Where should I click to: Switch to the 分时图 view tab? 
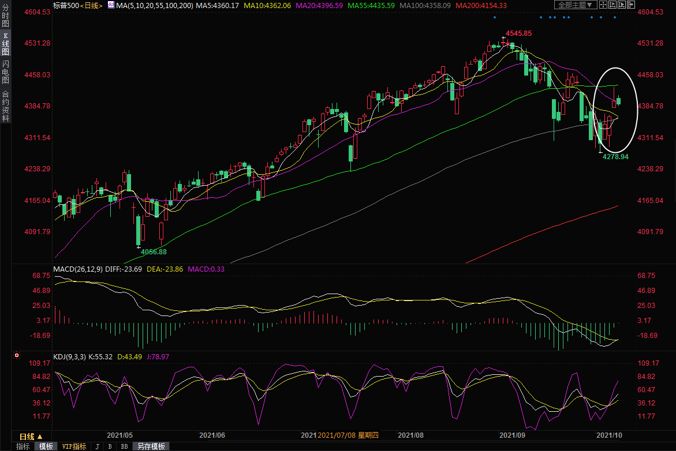click(5, 18)
